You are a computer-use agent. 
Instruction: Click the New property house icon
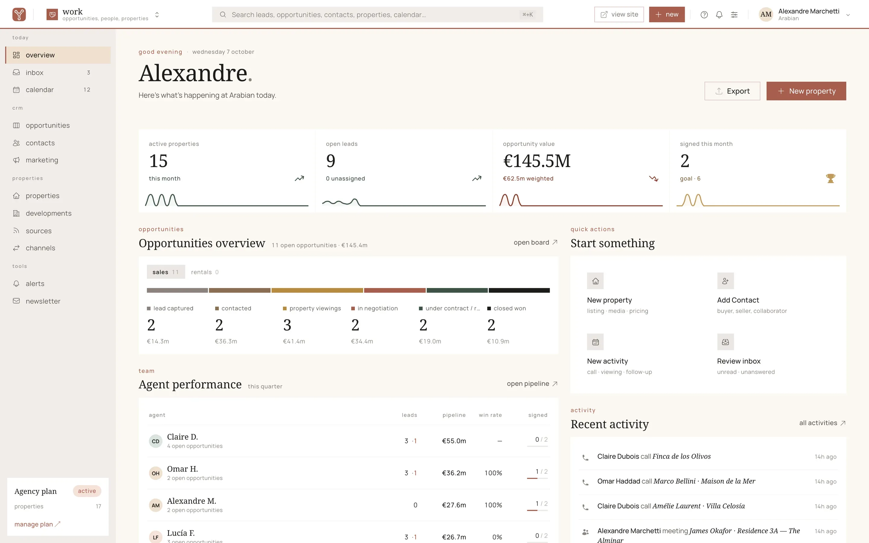pyautogui.click(x=595, y=281)
